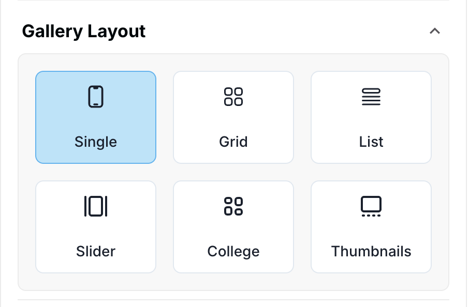This screenshot has height=307, width=469.
Task: Click the four-squares Grid icon
Action: point(233,97)
